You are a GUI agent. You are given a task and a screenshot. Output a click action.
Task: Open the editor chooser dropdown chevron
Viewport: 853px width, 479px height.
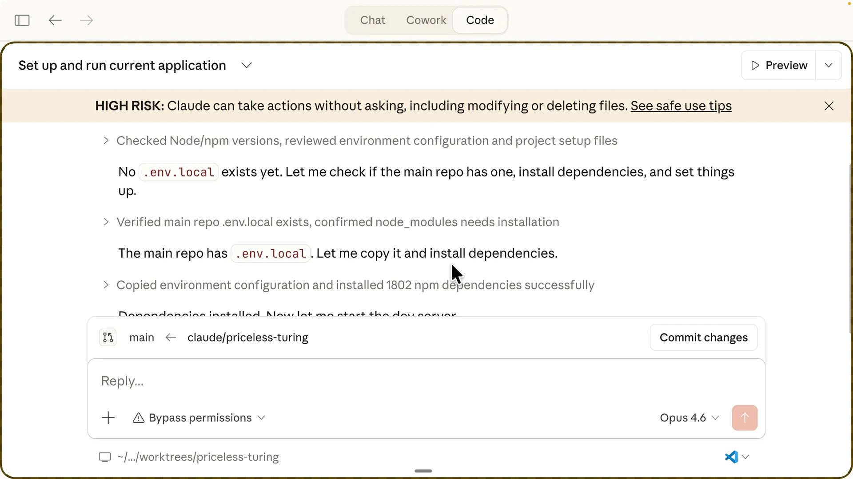745,457
